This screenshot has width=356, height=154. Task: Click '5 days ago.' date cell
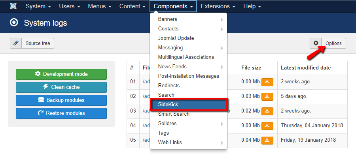(294, 96)
